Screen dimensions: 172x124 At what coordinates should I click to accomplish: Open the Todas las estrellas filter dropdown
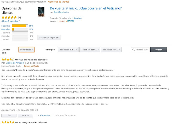click(90, 50)
